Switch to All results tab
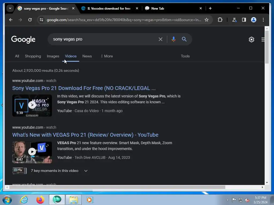Screen dimensions: 274x205 (17, 56)
